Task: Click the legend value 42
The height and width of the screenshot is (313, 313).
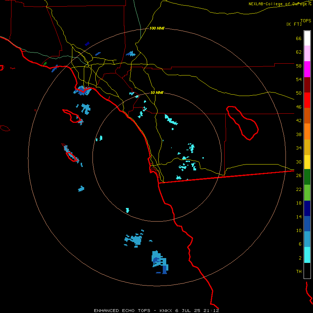Action: click(299, 121)
